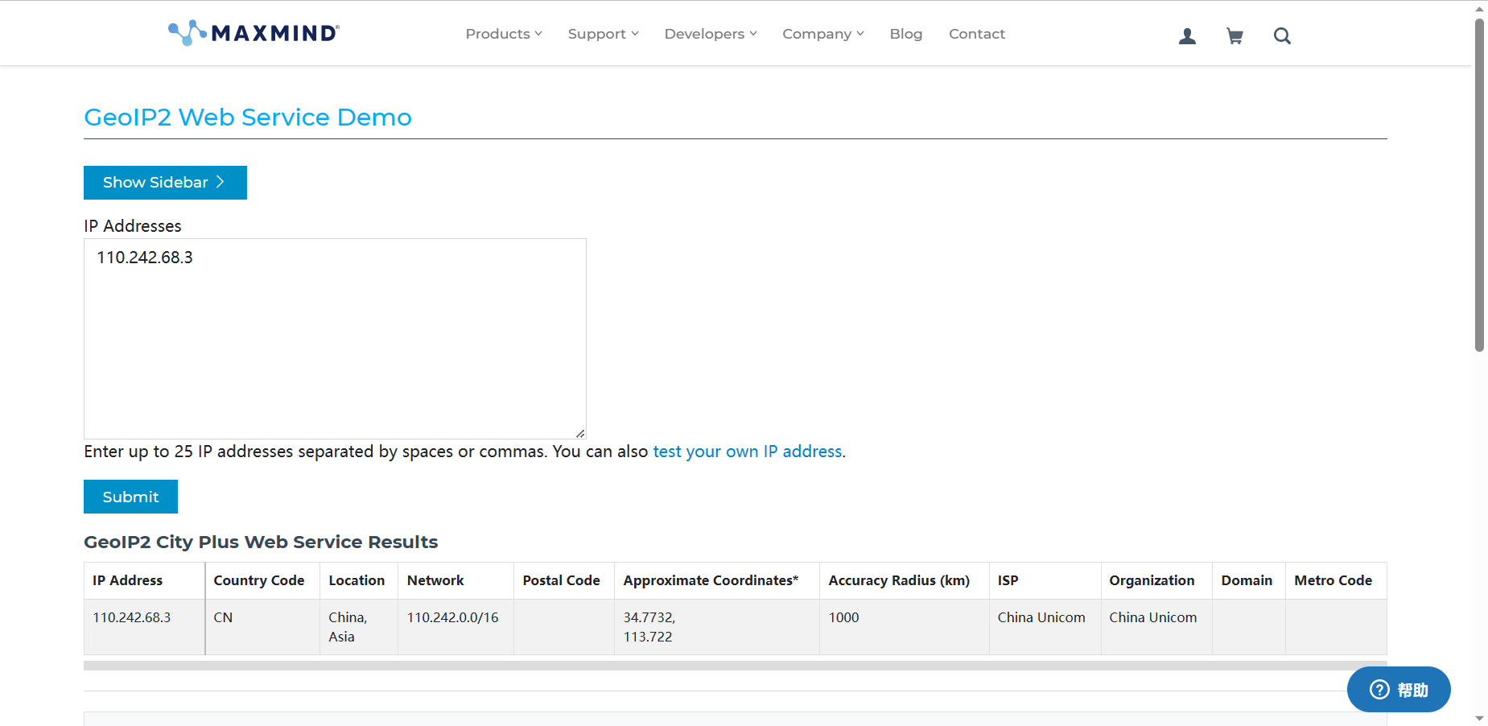Image resolution: width=1488 pixels, height=726 pixels.
Task: Submit the IP address lookup
Action: 130,497
